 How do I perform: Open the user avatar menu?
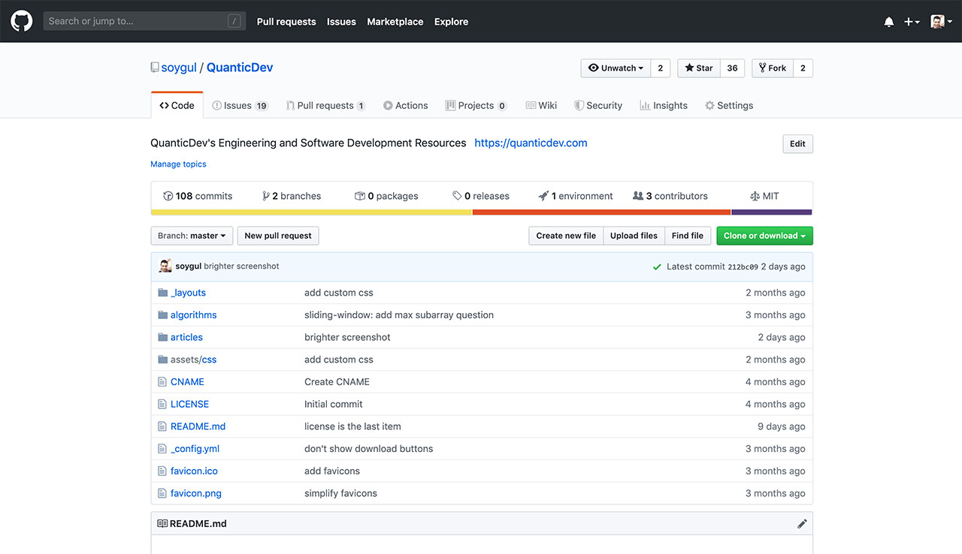942,22
